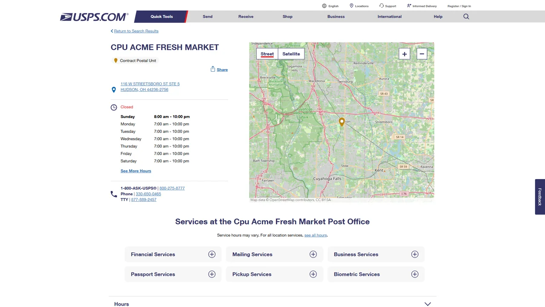The height and width of the screenshot is (307, 545).
Task: Expand Pickup Services plus icon
Action: [x=313, y=274]
